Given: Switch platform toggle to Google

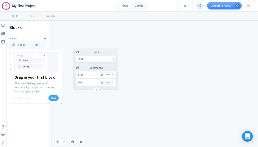Looking at the screenshot, I should tap(139, 6).
